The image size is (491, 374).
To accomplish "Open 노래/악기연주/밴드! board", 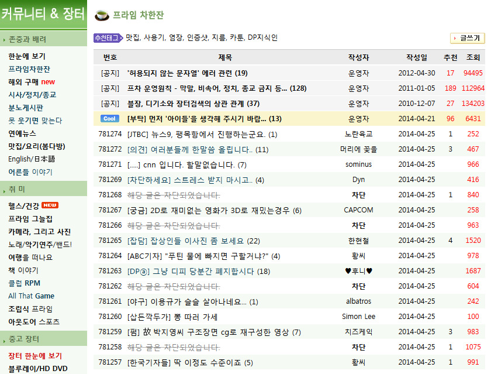I will click(x=40, y=245).
